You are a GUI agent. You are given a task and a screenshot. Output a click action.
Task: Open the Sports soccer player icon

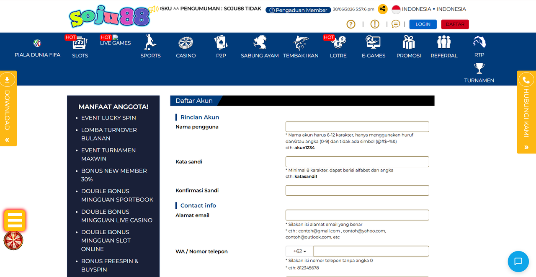150,43
